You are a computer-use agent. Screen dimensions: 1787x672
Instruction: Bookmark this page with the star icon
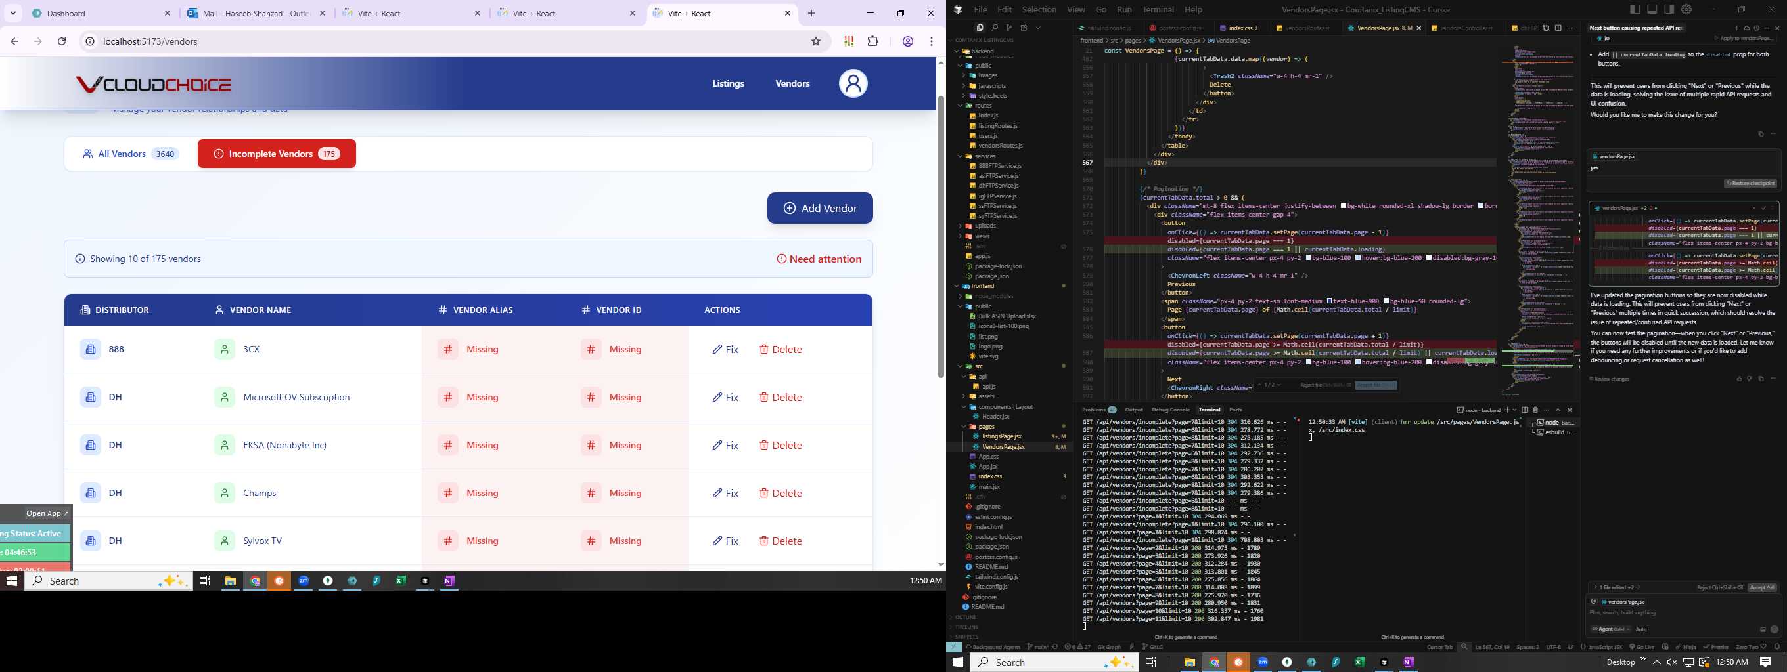point(816,41)
